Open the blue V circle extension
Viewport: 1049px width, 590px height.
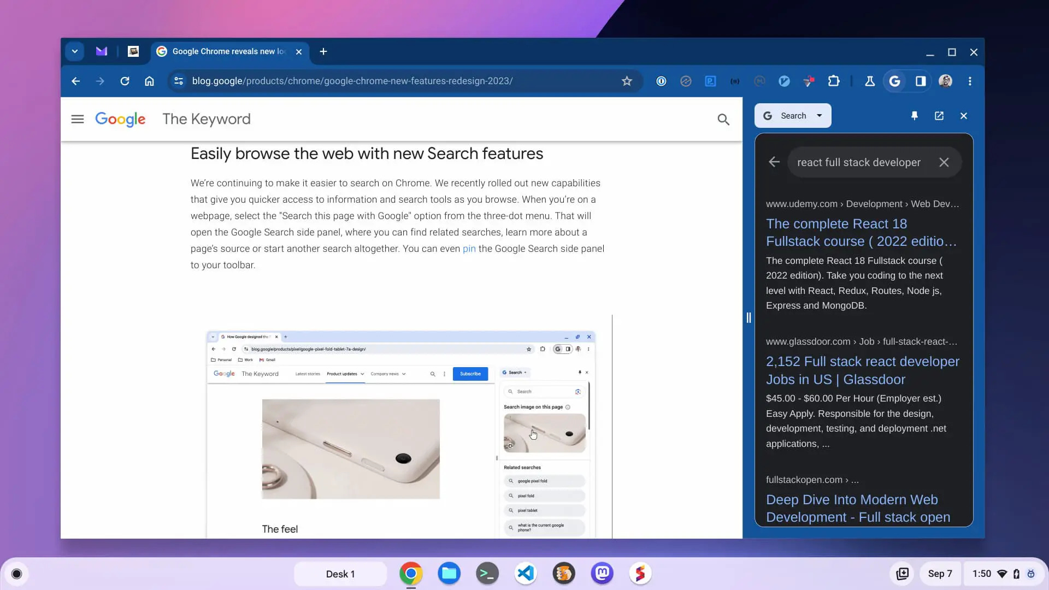[784, 81]
